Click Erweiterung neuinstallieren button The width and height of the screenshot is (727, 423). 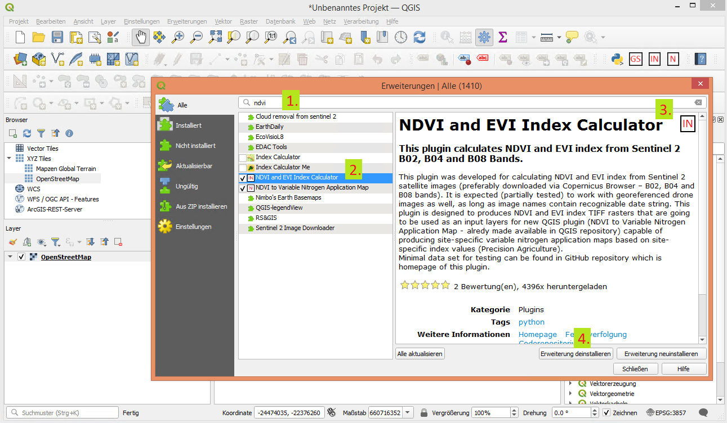point(661,354)
